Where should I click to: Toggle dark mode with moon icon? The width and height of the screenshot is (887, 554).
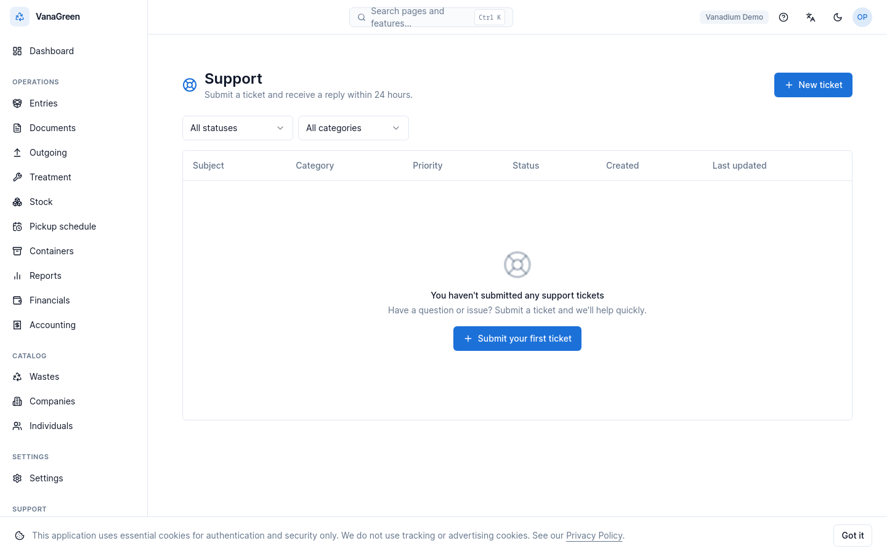(x=838, y=17)
